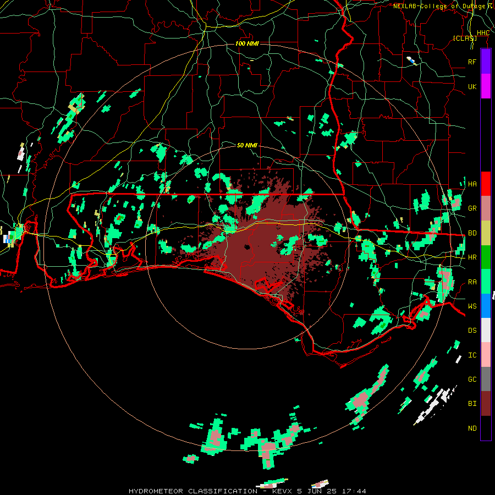This screenshot has height=495, width=495.
Task: Select the WS legend label
Action: pyautogui.click(x=472, y=306)
